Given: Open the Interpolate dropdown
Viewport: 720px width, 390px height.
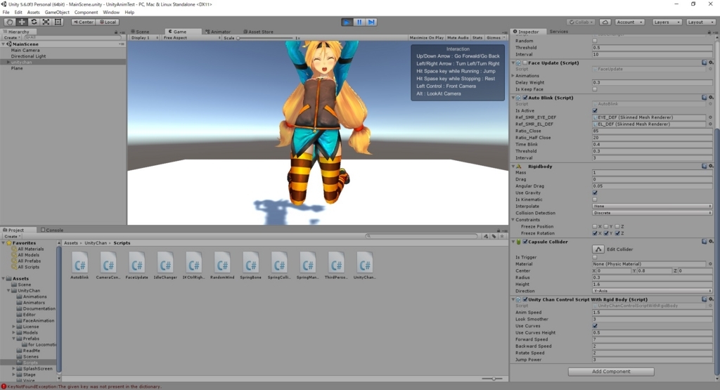Looking at the screenshot, I should 652,207.
